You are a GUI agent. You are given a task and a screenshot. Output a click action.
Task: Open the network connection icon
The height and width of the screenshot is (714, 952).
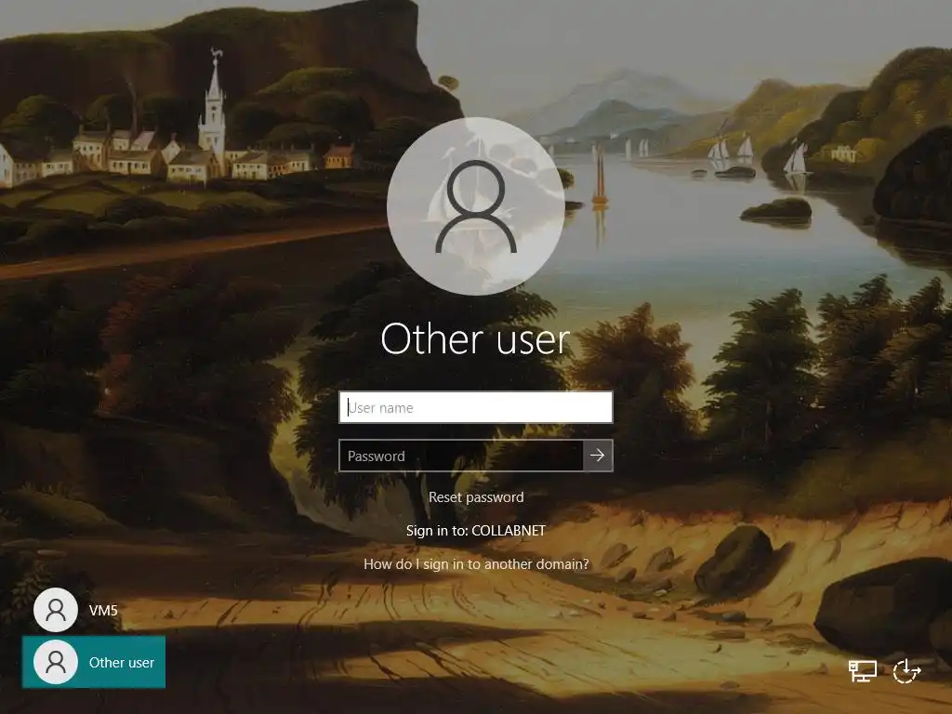coord(863,671)
